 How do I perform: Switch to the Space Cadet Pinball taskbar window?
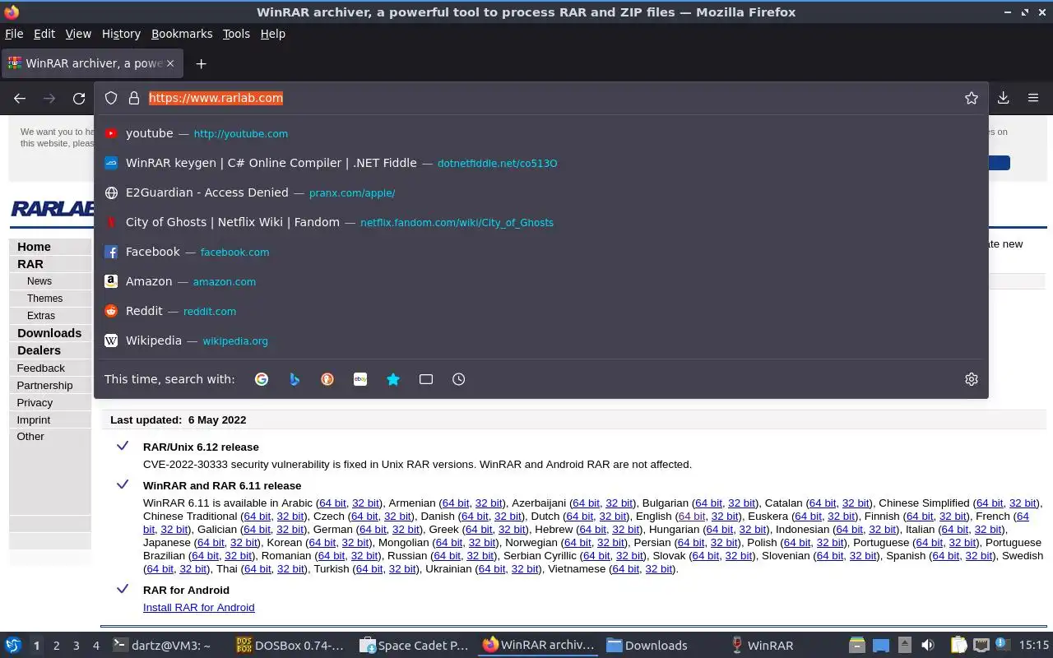415,646
